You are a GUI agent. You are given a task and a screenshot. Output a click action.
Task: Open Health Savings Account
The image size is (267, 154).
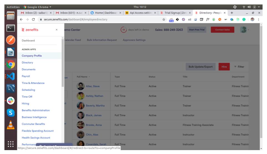36,138
